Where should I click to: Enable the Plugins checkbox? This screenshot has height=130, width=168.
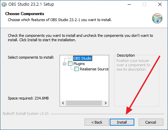(x=70, y=64)
